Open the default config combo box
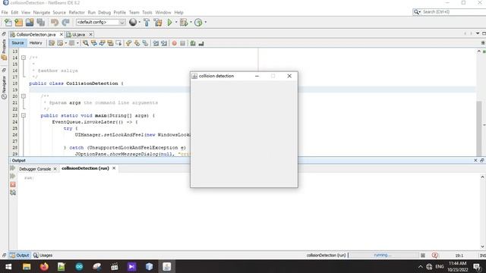Screen dimensions: 486x273 (x=101, y=22)
